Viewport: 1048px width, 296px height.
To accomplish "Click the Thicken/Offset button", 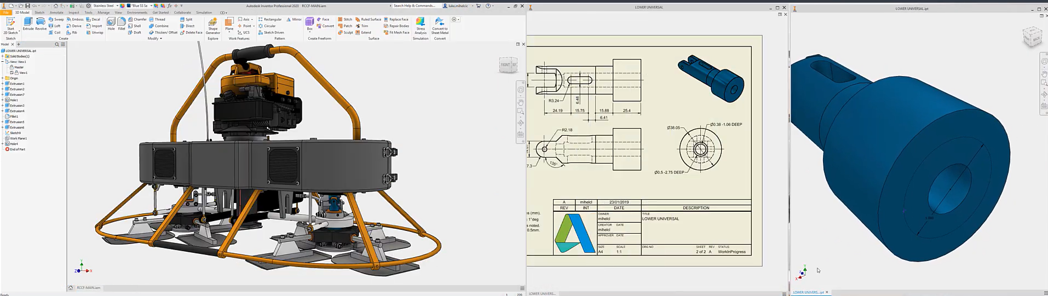I will 163,32.
